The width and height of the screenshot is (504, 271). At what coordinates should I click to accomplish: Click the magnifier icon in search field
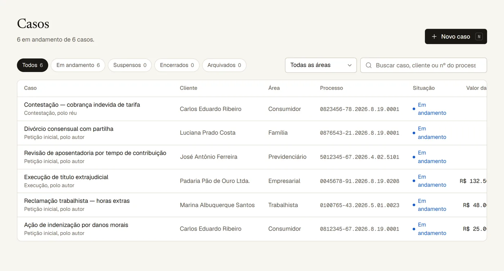[369, 65]
